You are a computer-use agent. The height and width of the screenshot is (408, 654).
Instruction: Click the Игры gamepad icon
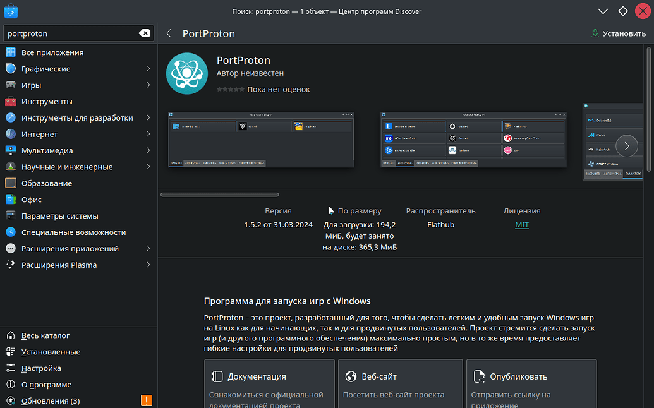tap(11, 85)
